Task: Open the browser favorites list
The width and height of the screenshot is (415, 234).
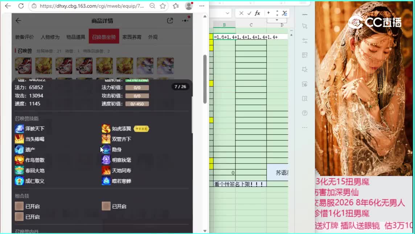Action: point(176,6)
